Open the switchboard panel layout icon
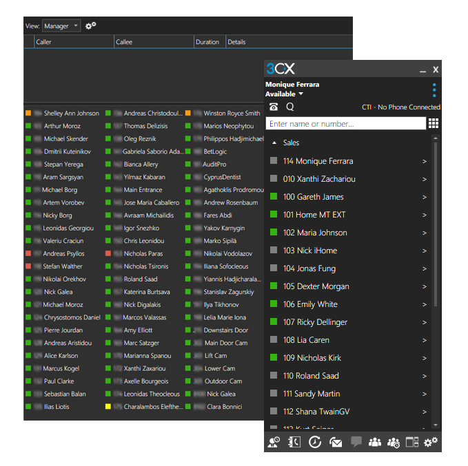This screenshot has height=466, width=468. [x=412, y=443]
